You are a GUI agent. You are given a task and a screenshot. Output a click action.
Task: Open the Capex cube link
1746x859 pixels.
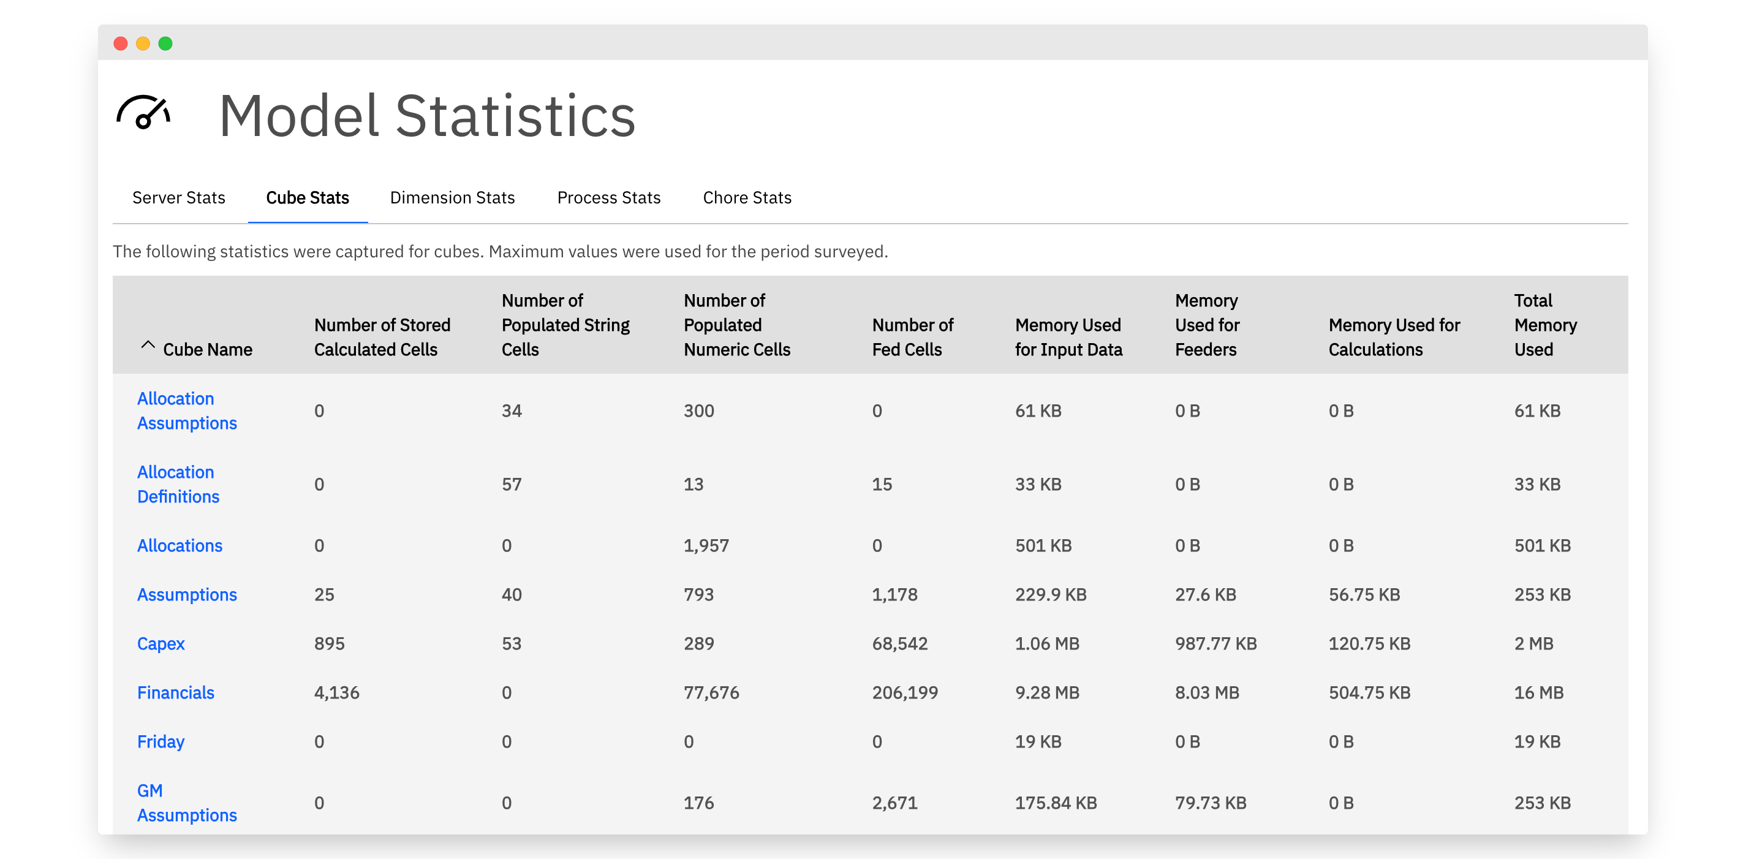pyautogui.click(x=161, y=643)
